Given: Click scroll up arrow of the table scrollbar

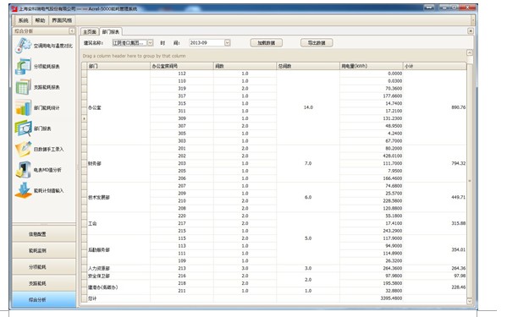Looking at the screenshot, I should point(470,52).
